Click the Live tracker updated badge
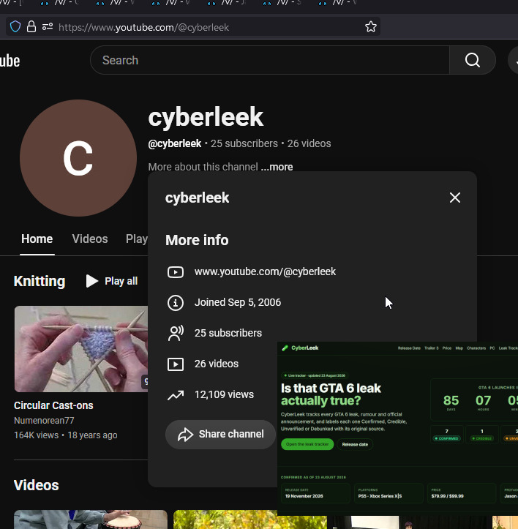The height and width of the screenshot is (529, 518). (315, 375)
